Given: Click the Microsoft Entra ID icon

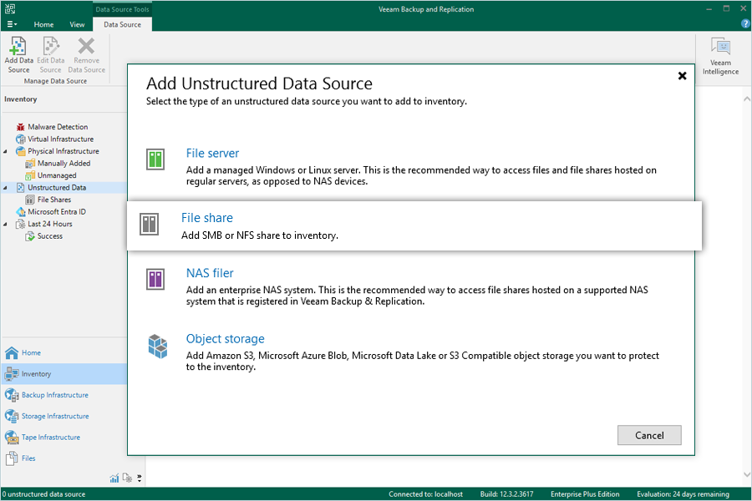Looking at the screenshot, I should 20,212.
